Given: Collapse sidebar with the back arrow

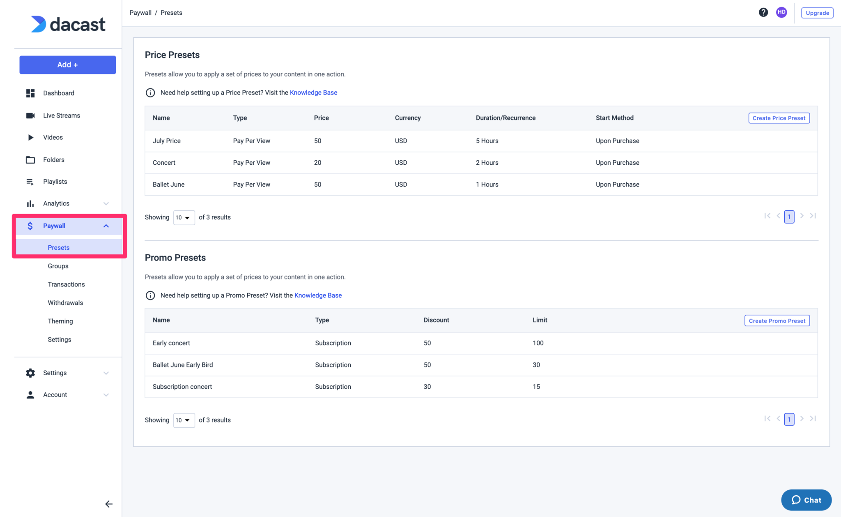Looking at the screenshot, I should pos(108,504).
